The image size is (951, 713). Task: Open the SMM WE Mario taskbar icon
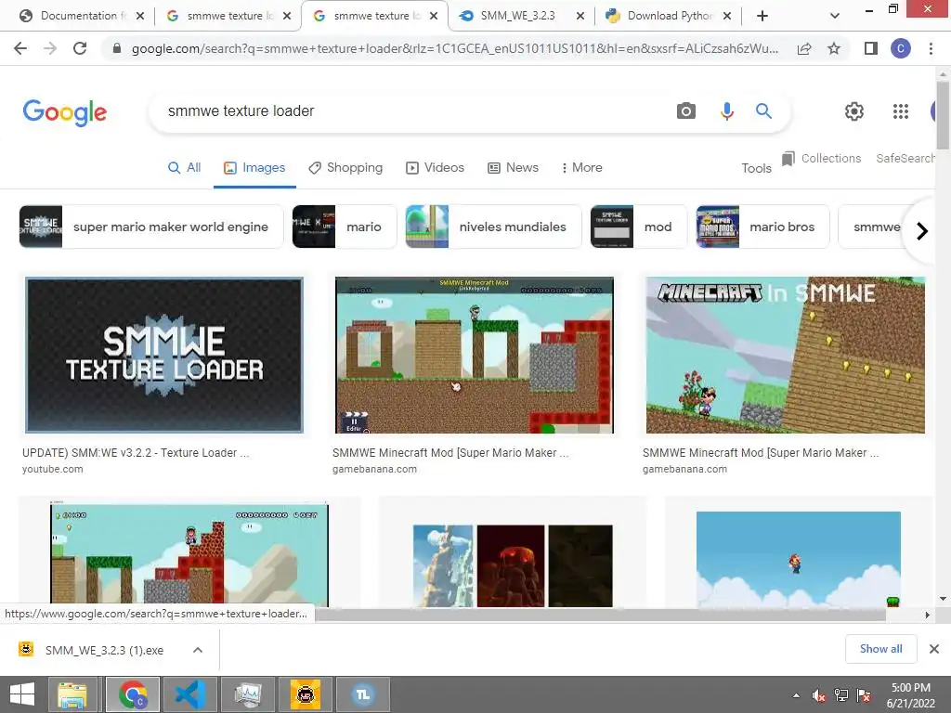(305, 694)
